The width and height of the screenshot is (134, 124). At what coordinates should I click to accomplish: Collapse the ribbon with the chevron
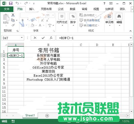130,31
